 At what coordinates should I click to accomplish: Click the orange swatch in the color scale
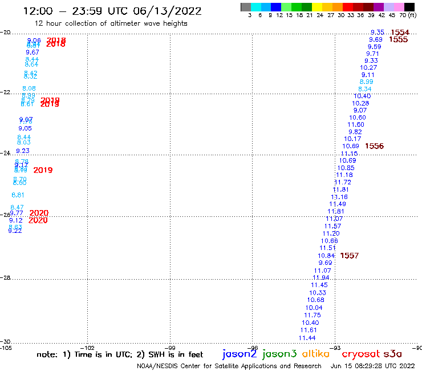click(x=337, y=7)
